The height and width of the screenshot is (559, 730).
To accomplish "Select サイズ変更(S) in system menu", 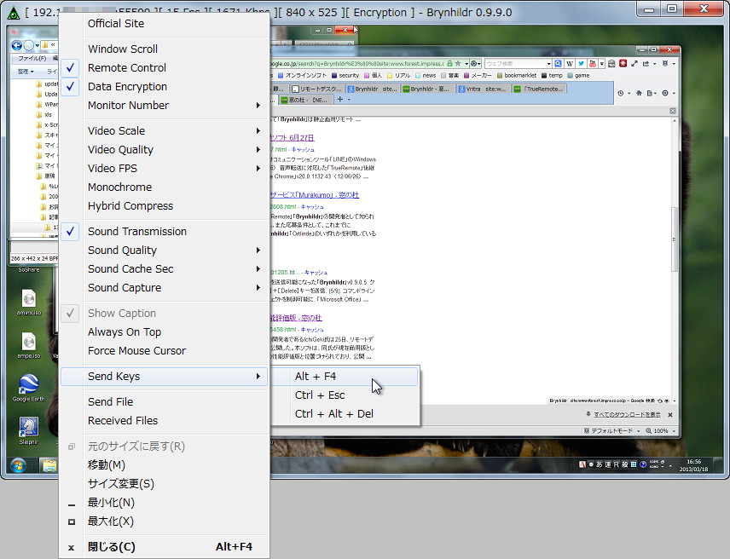I will point(164,484).
